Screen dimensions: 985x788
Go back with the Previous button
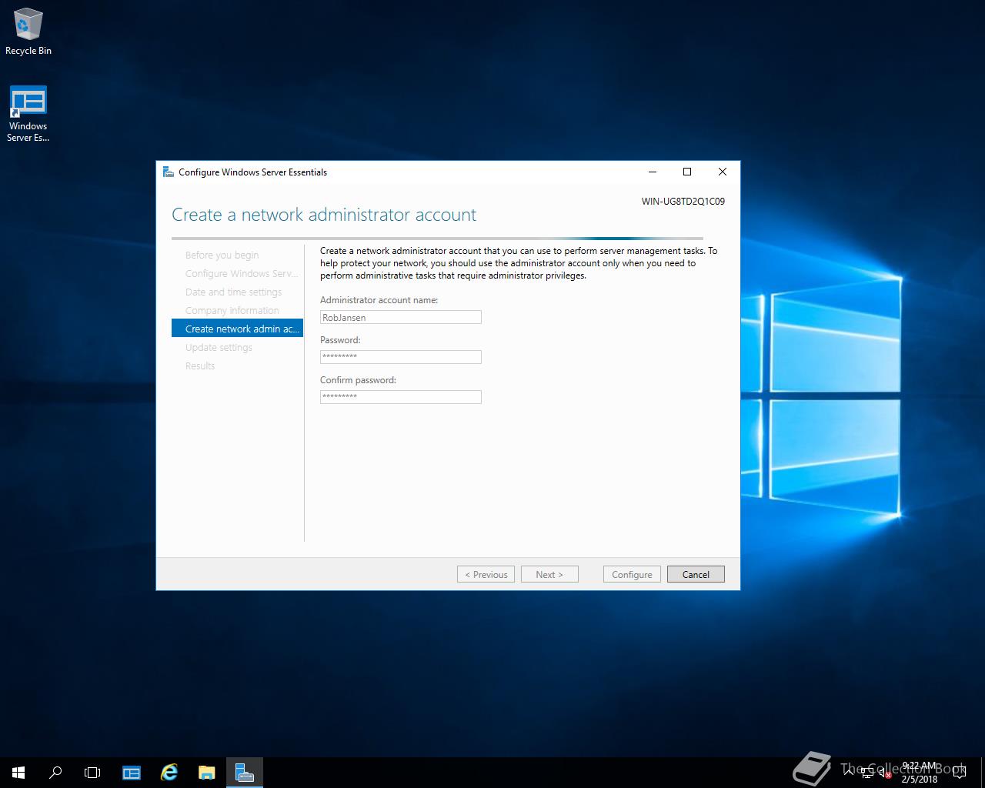pos(486,574)
